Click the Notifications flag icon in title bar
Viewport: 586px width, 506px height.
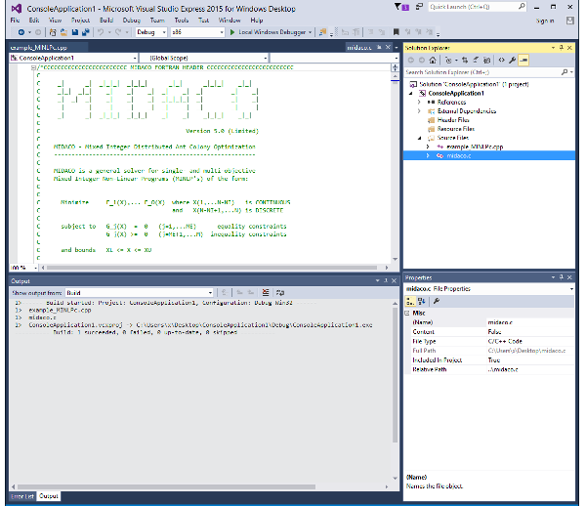click(x=401, y=7)
